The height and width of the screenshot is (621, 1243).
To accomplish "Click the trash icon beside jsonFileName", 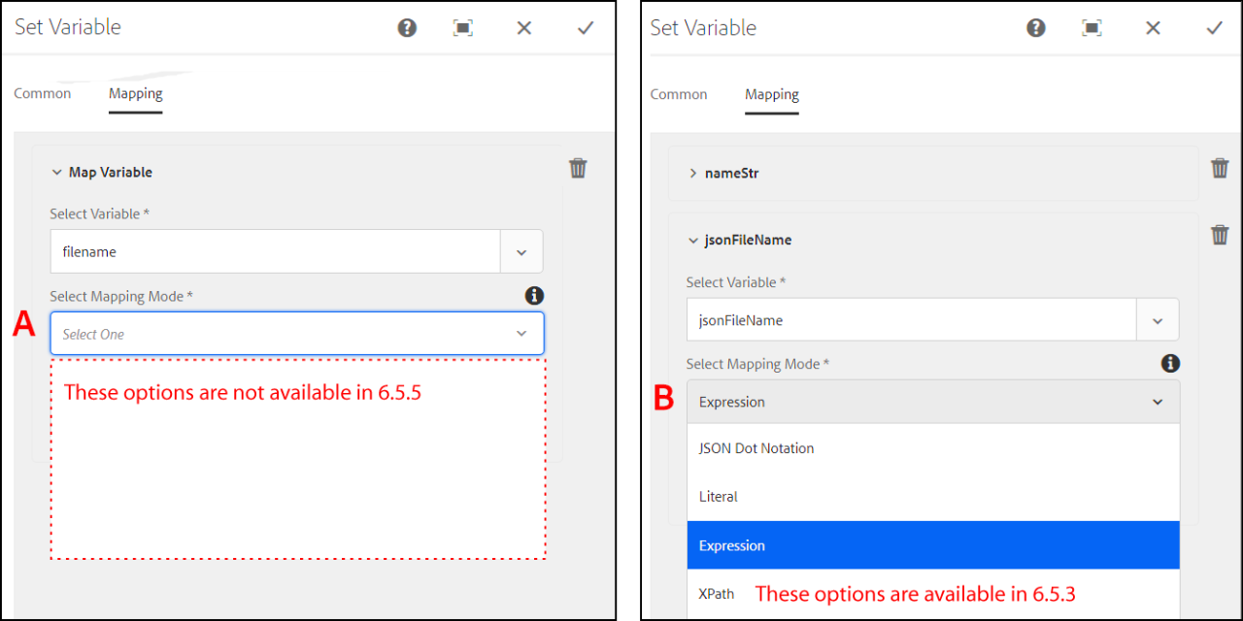I will pyautogui.click(x=1220, y=234).
